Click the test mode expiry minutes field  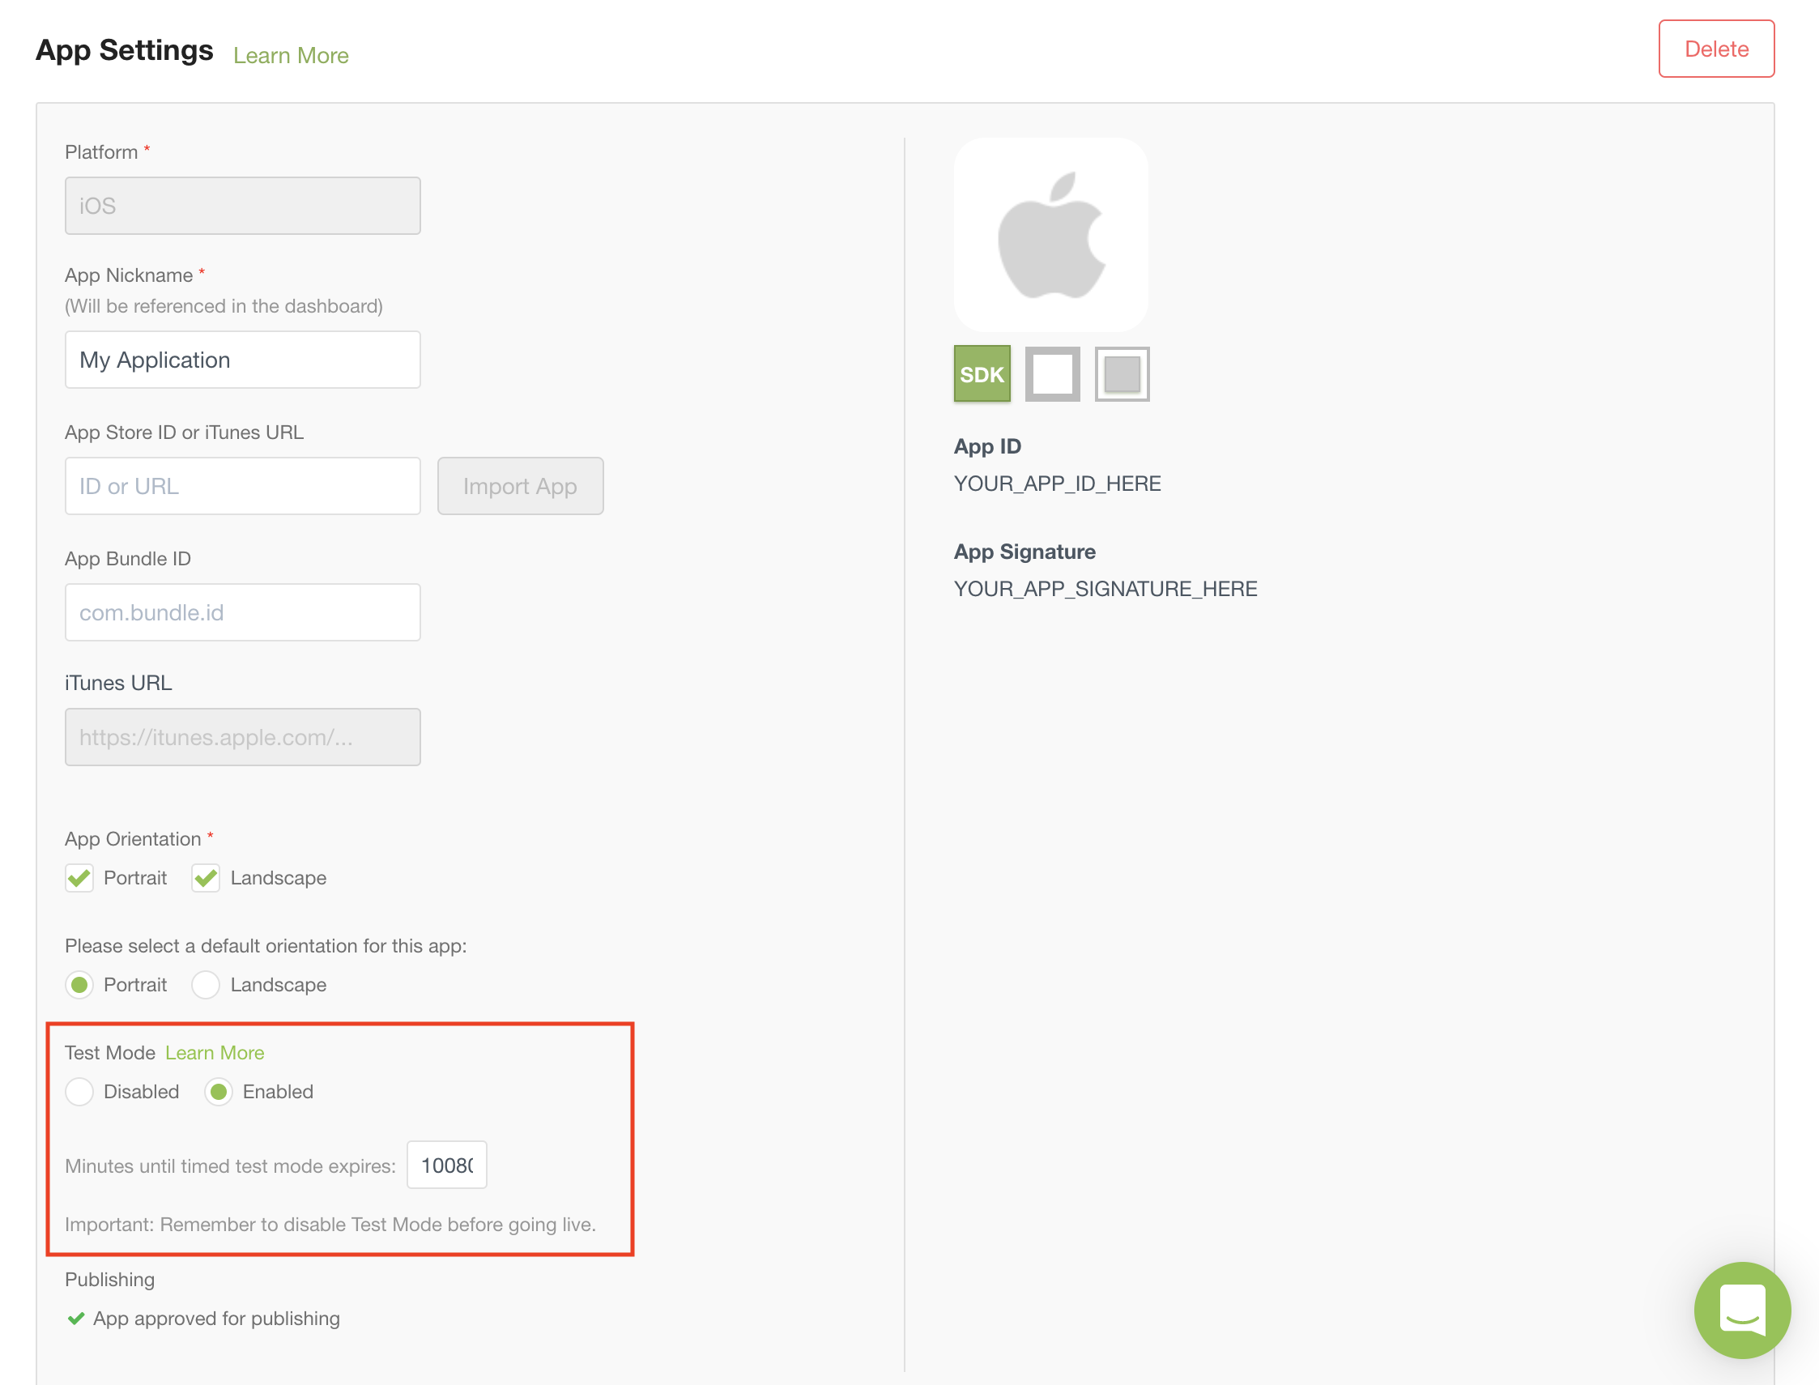pyautogui.click(x=446, y=1165)
